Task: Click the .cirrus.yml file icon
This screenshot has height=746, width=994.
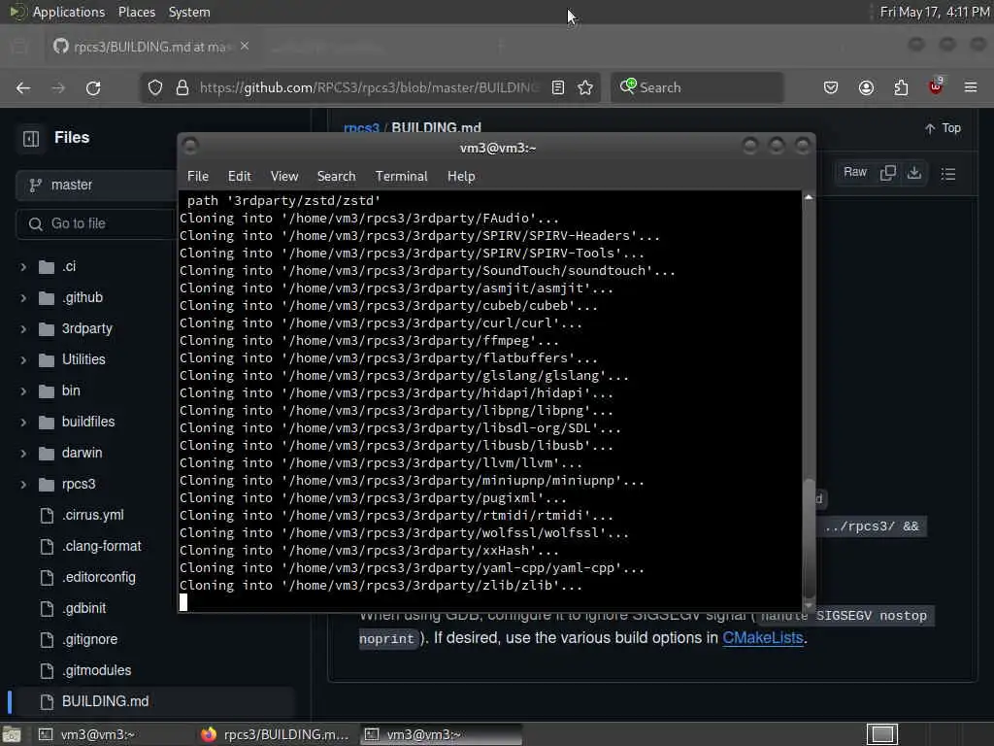Action: [47, 515]
